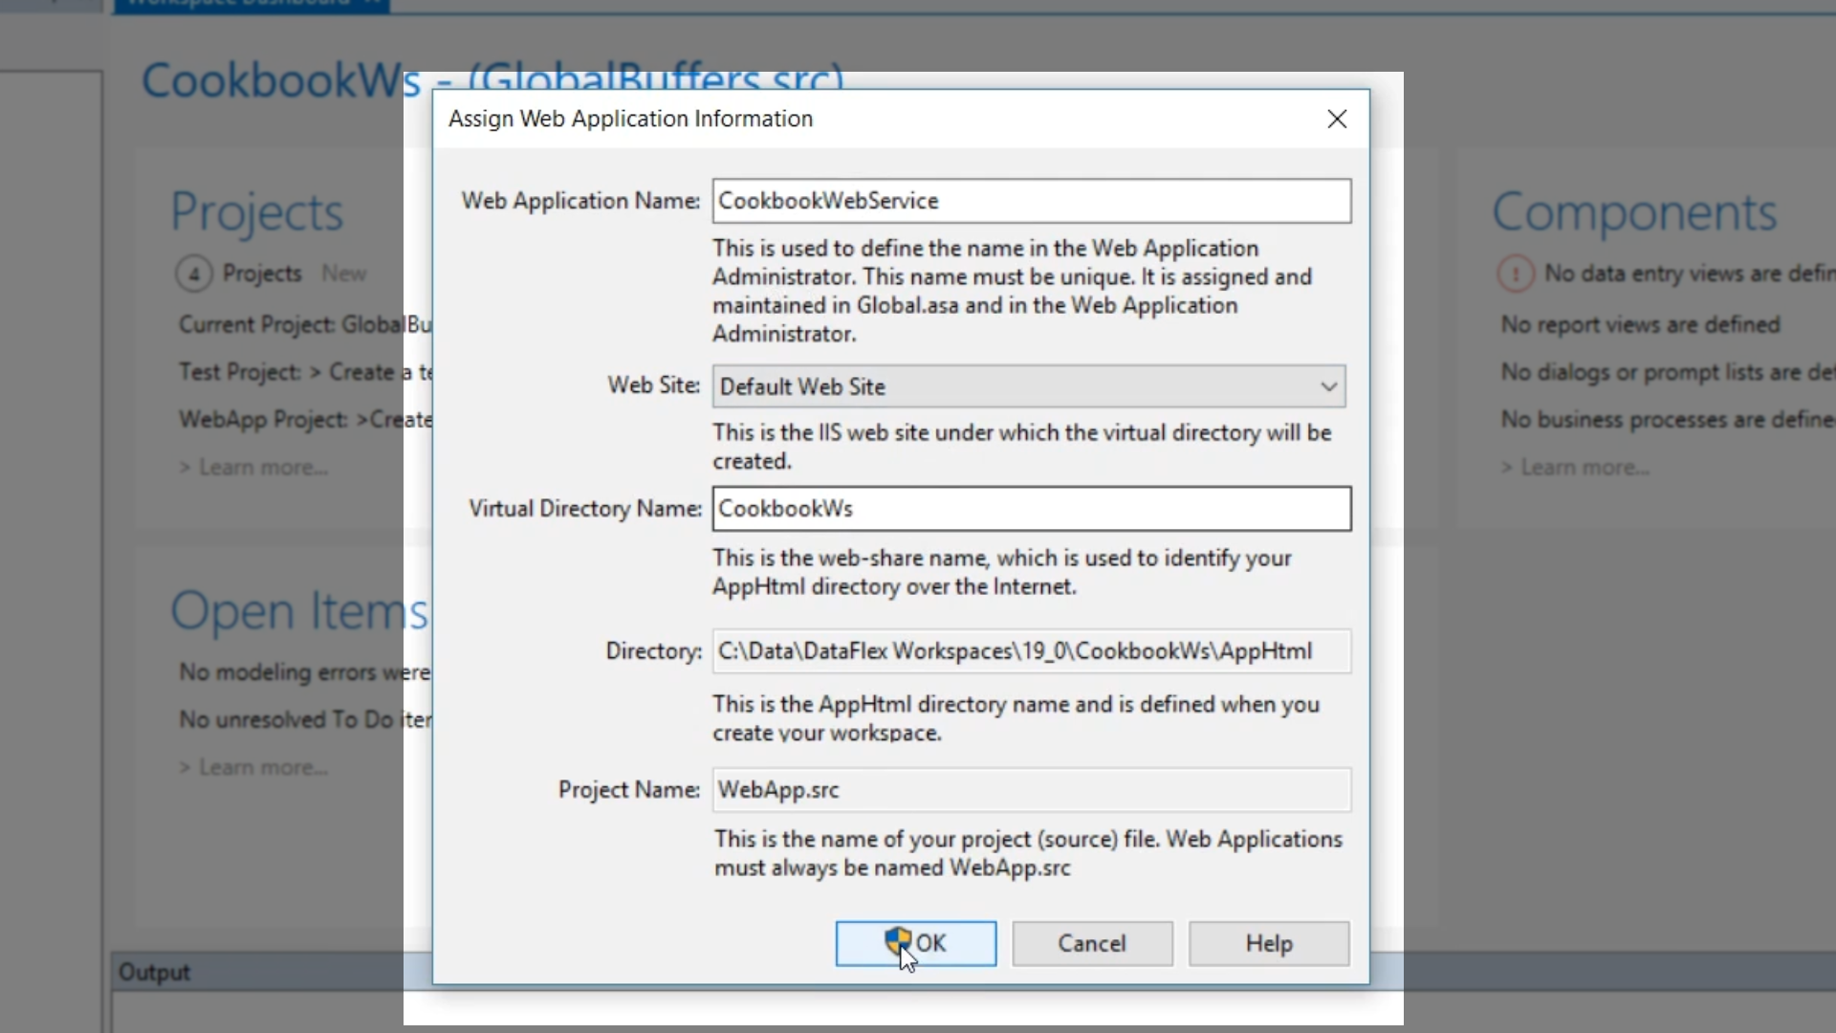Open Learn more under Open Items
1836x1033 pixels.
pyautogui.click(x=262, y=768)
